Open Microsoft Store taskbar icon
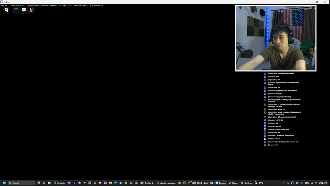Viewport: 330px width, 186px height. point(49,183)
